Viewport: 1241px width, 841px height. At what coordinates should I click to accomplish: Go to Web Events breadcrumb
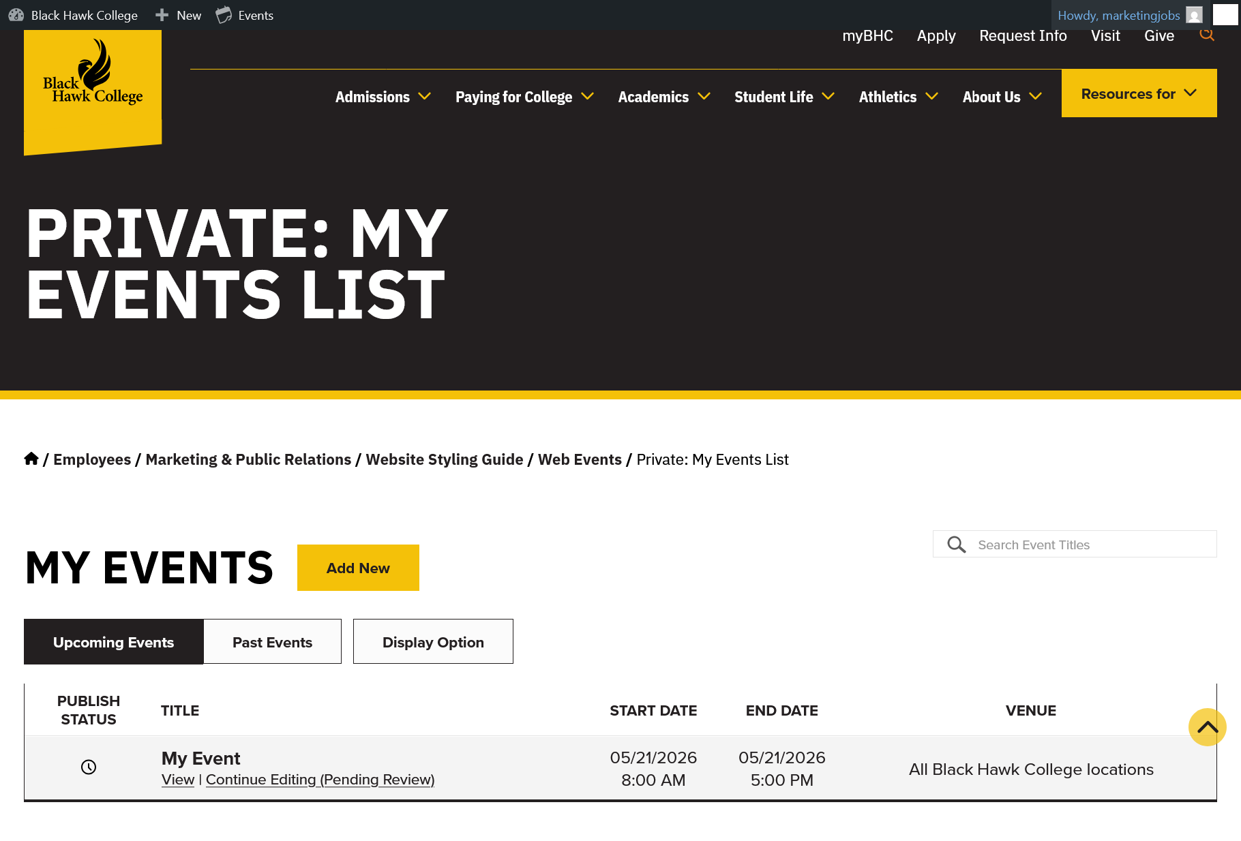pos(580,459)
